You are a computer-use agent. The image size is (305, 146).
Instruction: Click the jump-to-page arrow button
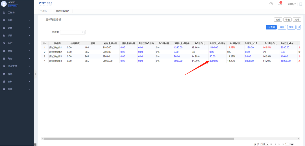tap(292, 144)
